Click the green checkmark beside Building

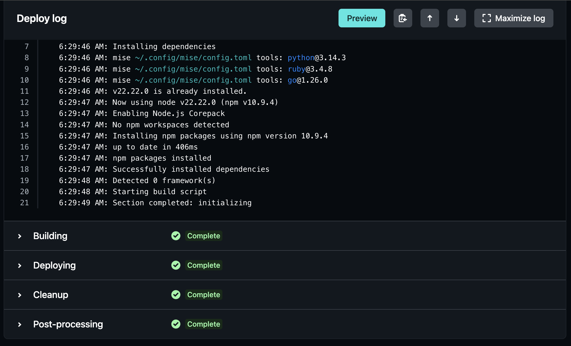click(176, 236)
